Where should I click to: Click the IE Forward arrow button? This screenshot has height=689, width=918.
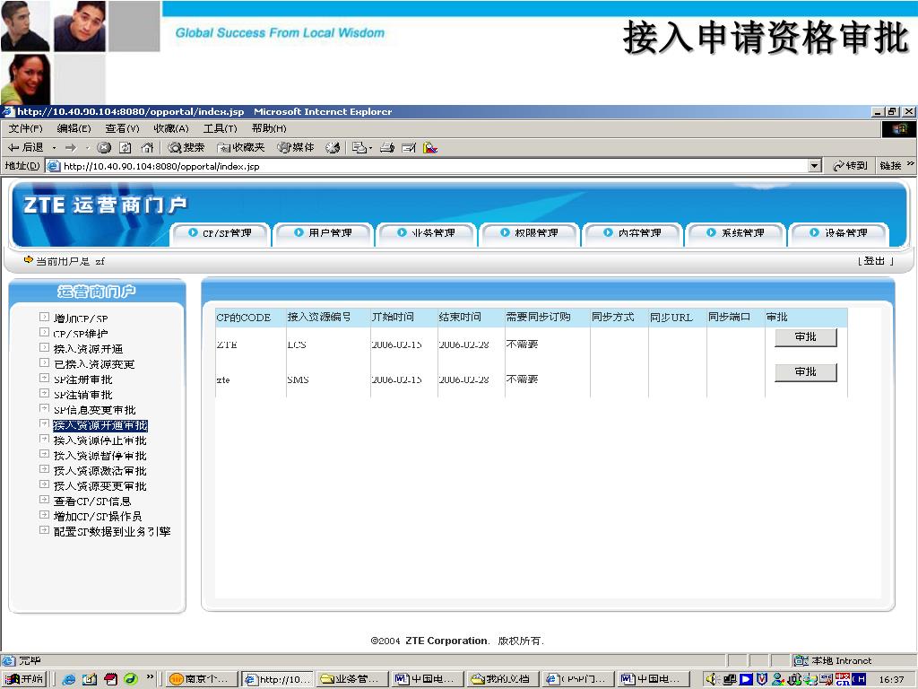(x=71, y=148)
